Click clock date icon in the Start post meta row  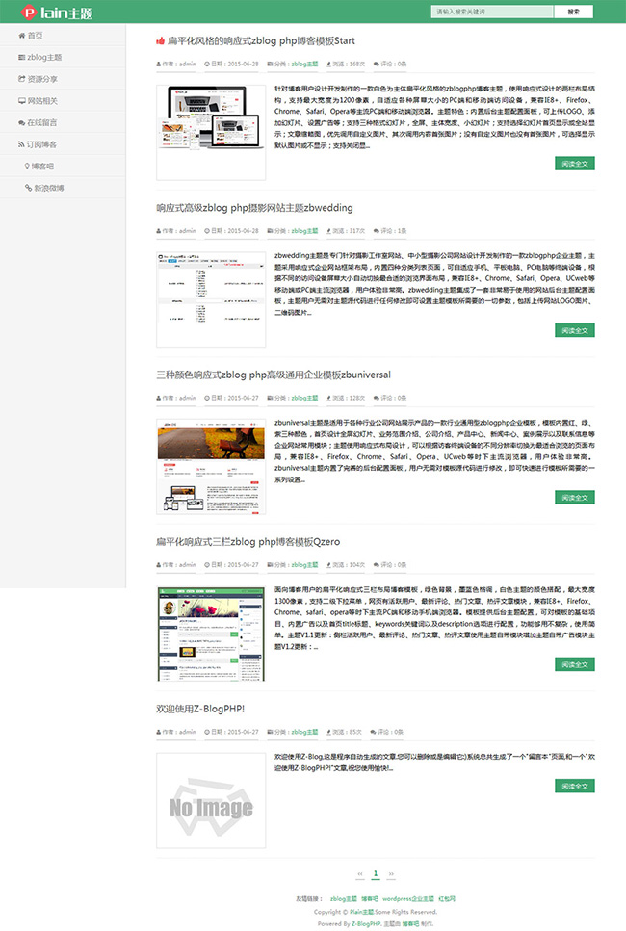tap(207, 64)
